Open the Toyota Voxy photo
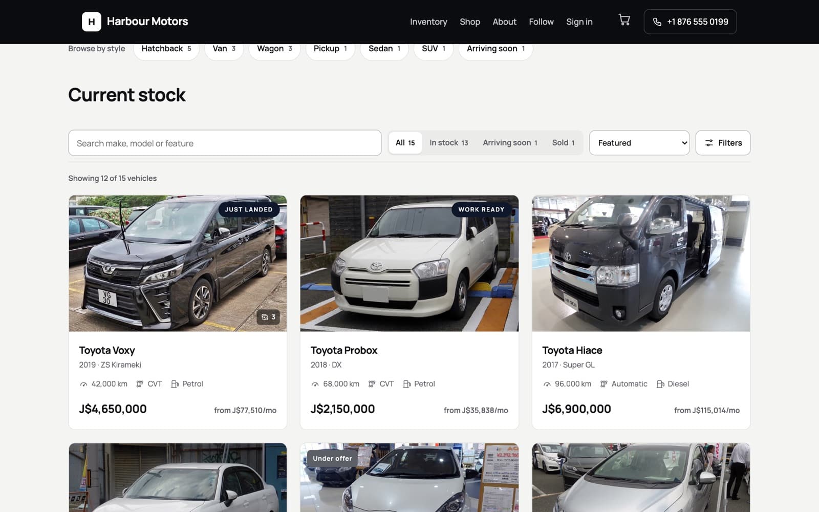Image resolution: width=819 pixels, height=512 pixels. pos(178,263)
